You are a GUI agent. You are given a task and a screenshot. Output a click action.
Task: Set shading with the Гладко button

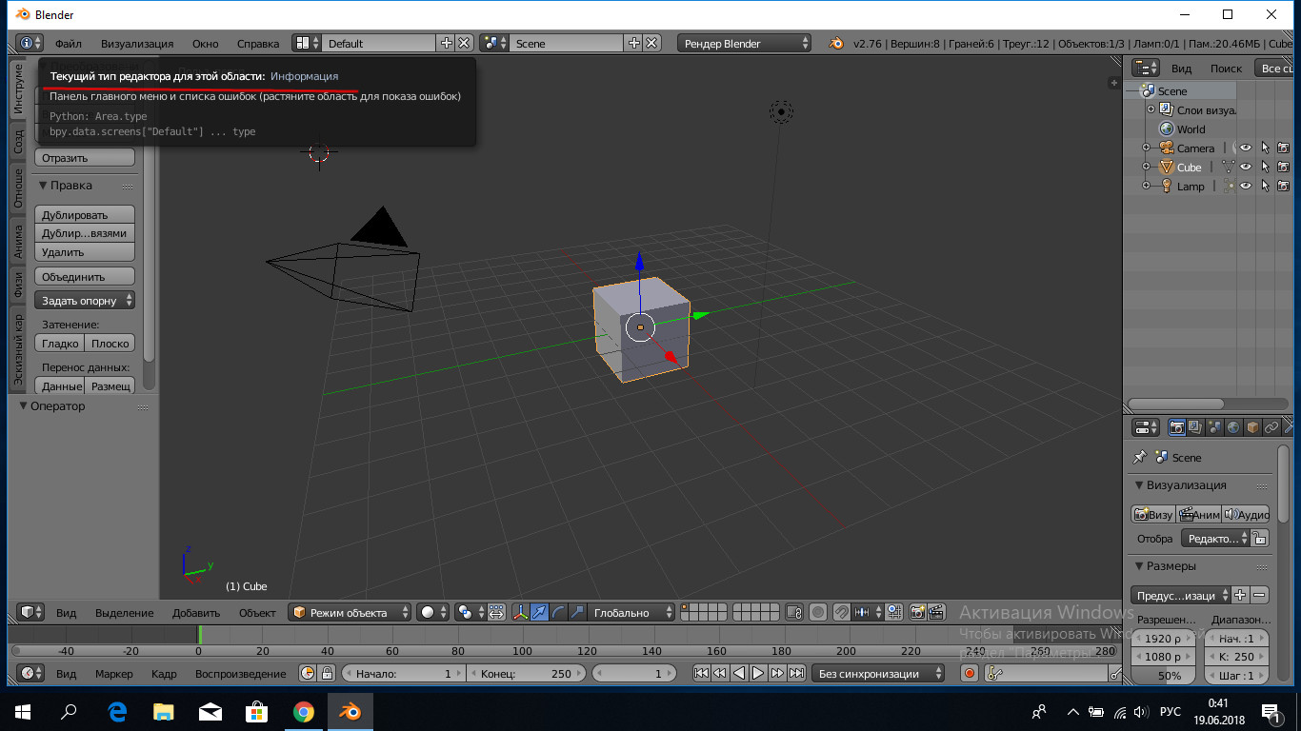60,343
